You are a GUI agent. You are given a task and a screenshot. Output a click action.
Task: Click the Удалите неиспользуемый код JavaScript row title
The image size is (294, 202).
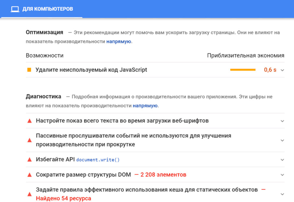point(91,70)
